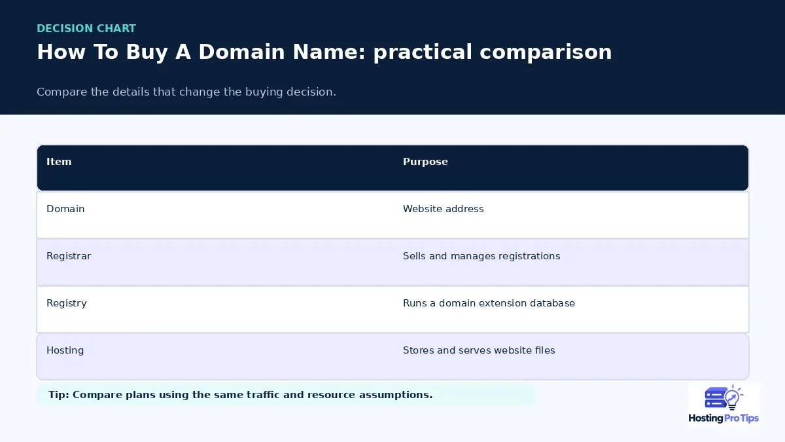Click 'Sells and manages registrations' cell

click(481, 256)
